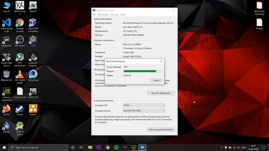
Task: Open the Purchase menu
Action: tap(114, 15)
